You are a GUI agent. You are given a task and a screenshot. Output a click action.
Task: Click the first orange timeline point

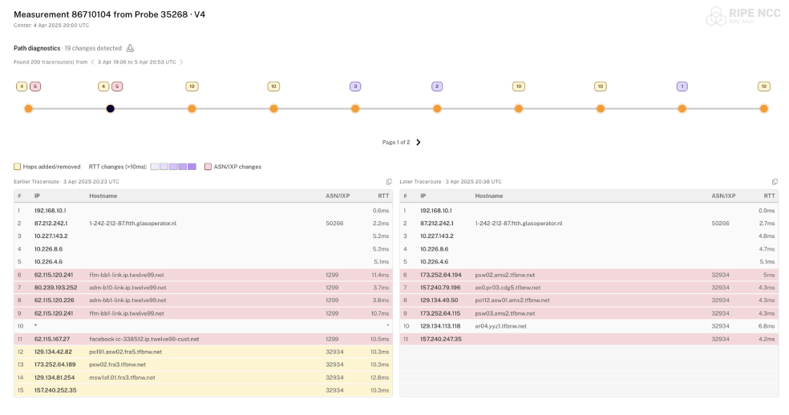pos(28,108)
